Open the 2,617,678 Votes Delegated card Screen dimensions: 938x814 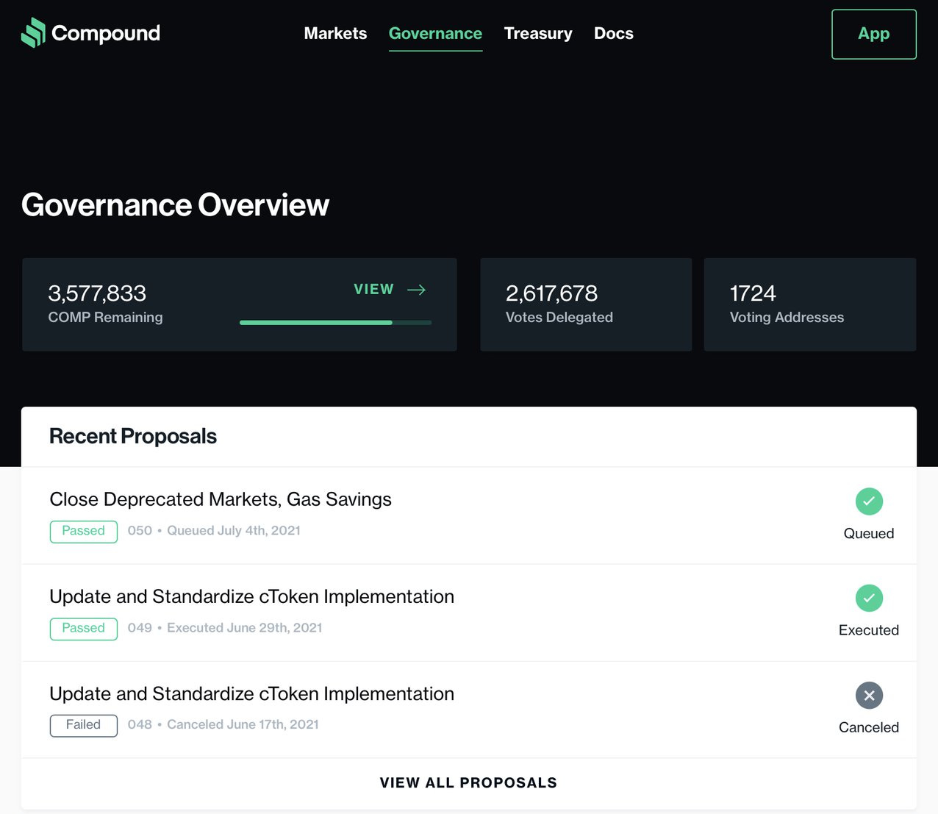tap(586, 304)
